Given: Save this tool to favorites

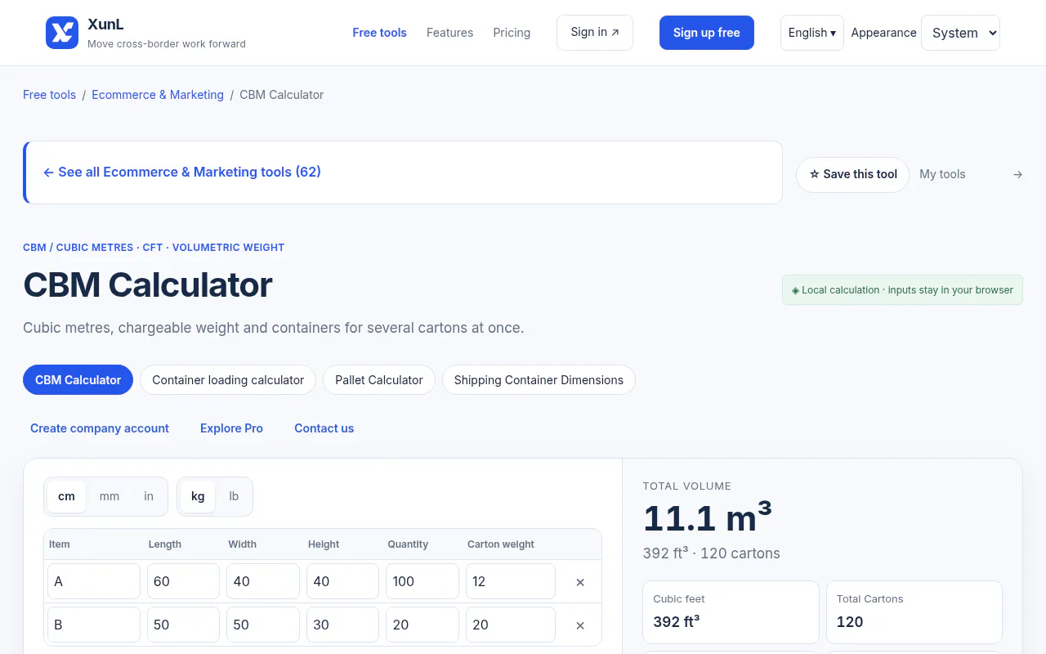Looking at the screenshot, I should (852, 174).
